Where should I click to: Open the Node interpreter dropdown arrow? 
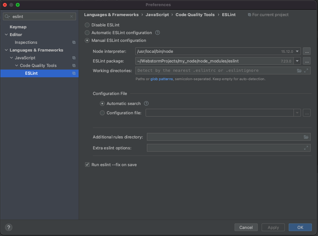297,51
